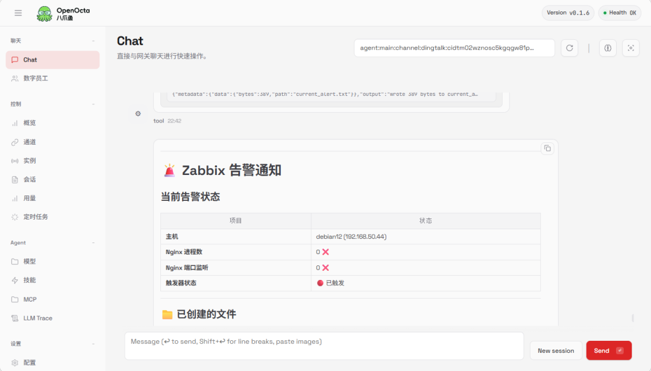Screen dimensions: 651x371
Task: Click the 状态 column header
Action: (426, 221)
